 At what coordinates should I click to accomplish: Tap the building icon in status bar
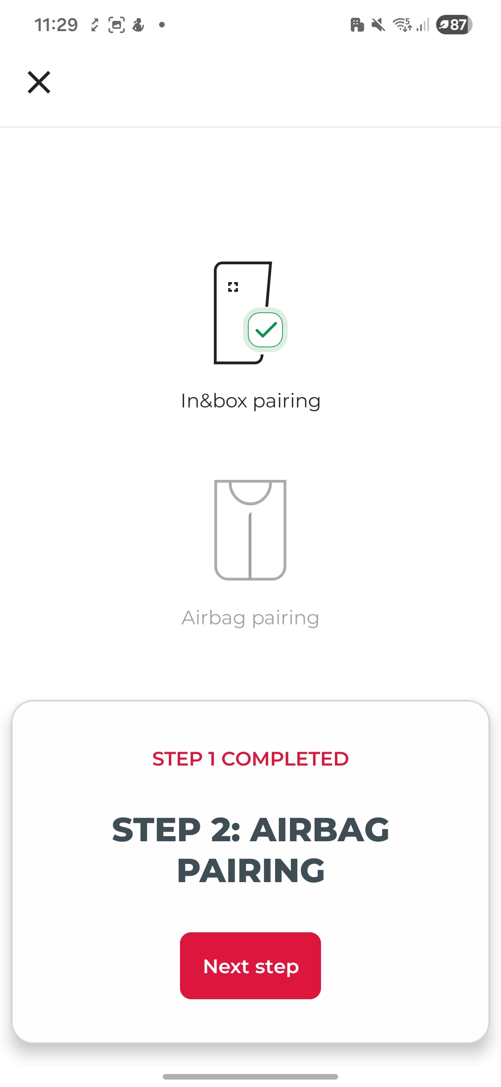(357, 25)
